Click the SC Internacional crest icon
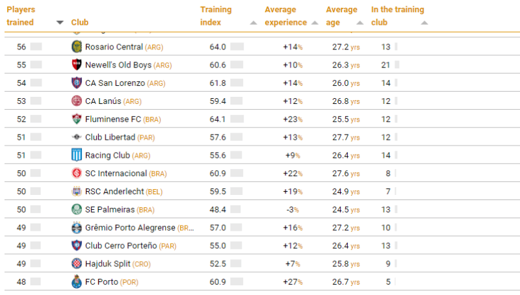Image resolution: width=520 pixels, height=295 pixels. (77, 173)
